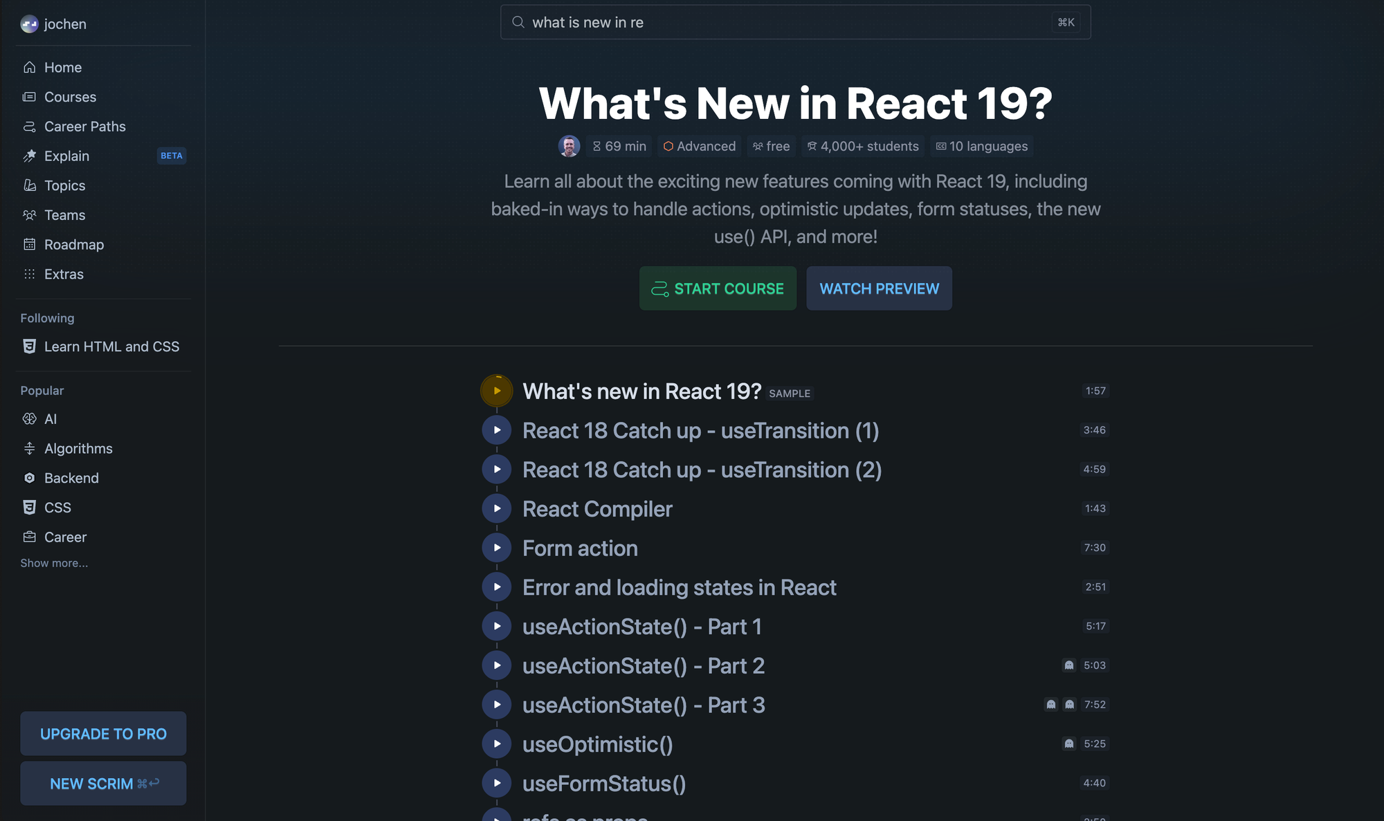This screenshot has height=821, width=1384.
Task: Click the SAMPLE badge on first lesson
Action: click(790, 393)
